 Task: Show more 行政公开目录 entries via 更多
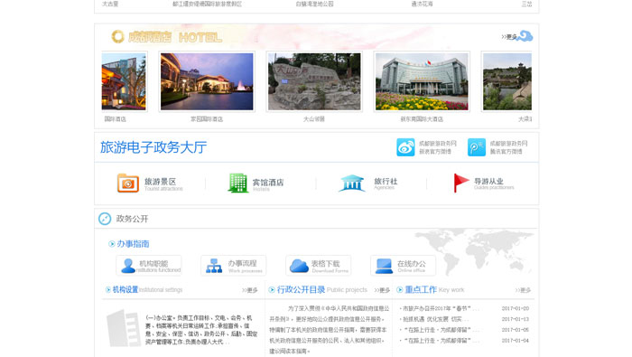pyautogui.click(x=382, y=290)
